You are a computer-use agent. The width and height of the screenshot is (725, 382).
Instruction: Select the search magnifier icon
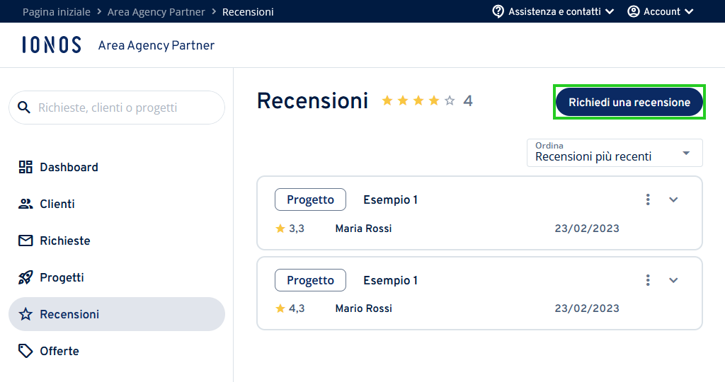click(x=24, y=108)
